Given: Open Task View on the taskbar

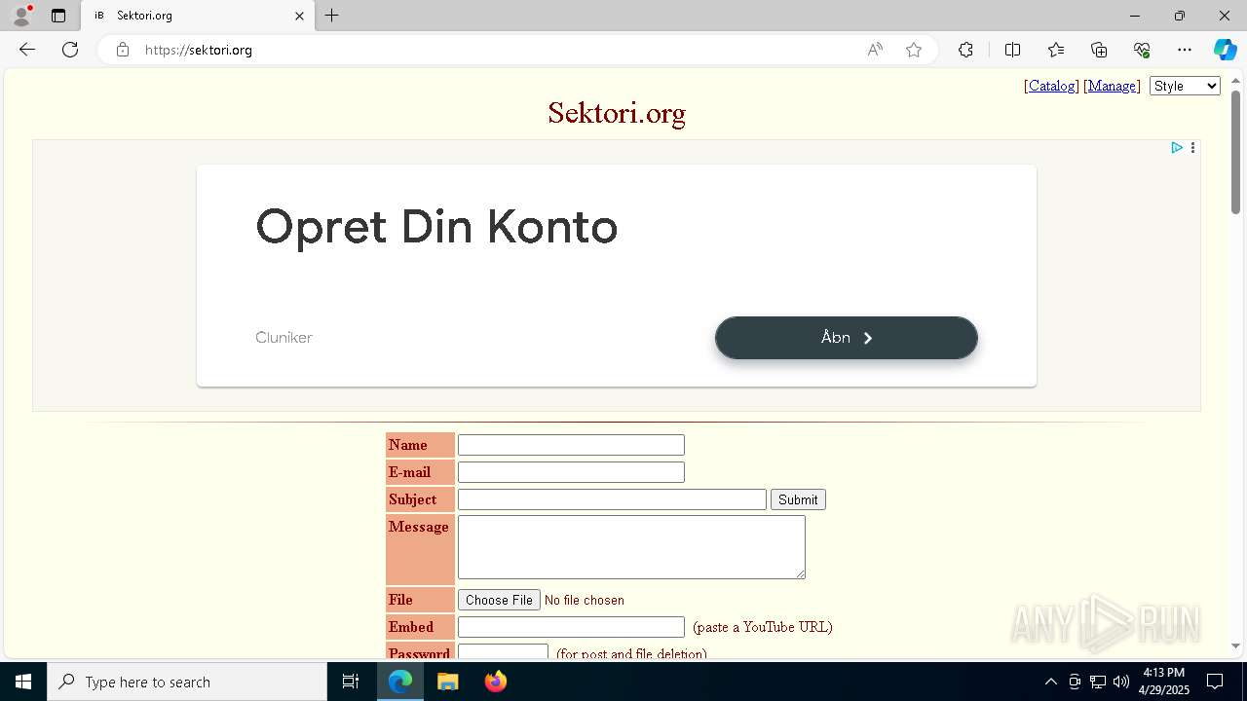Looking at the screenshot, I should (x=351, y=682).
